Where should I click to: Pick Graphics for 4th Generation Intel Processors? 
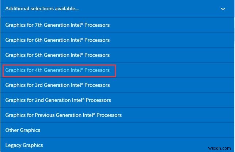[117, 70]
